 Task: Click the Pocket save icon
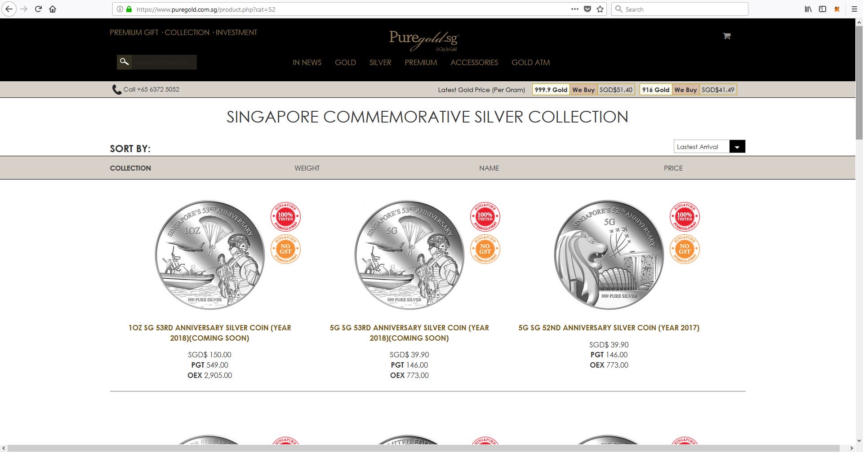click(587, 9)
